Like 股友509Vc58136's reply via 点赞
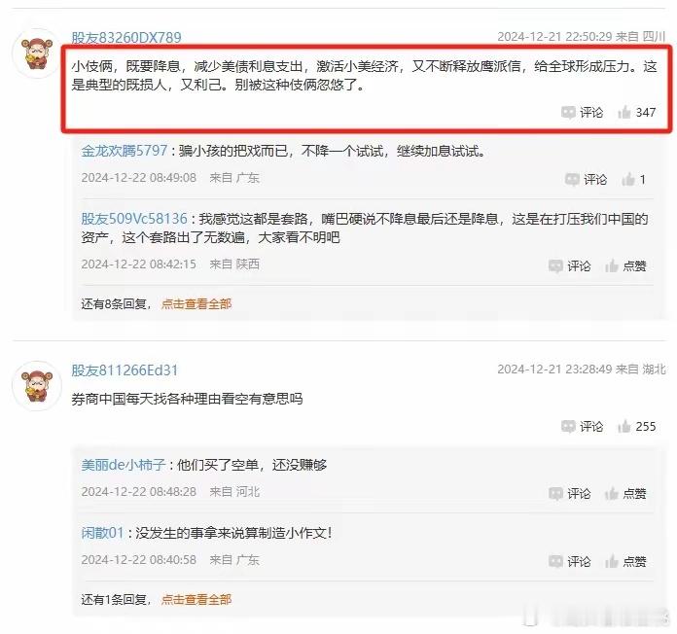The image size is (677, 634). pos(625,265)
